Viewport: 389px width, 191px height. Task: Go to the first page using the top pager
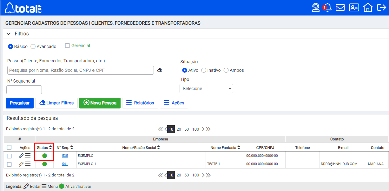coord(160,129)
